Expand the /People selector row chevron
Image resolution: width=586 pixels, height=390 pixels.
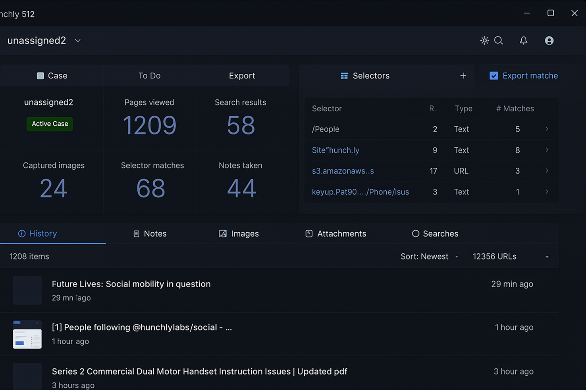pyautogui.click(x=547, y=129)
